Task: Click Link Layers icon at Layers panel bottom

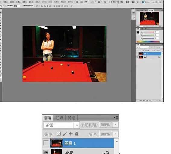Action: 141,101
